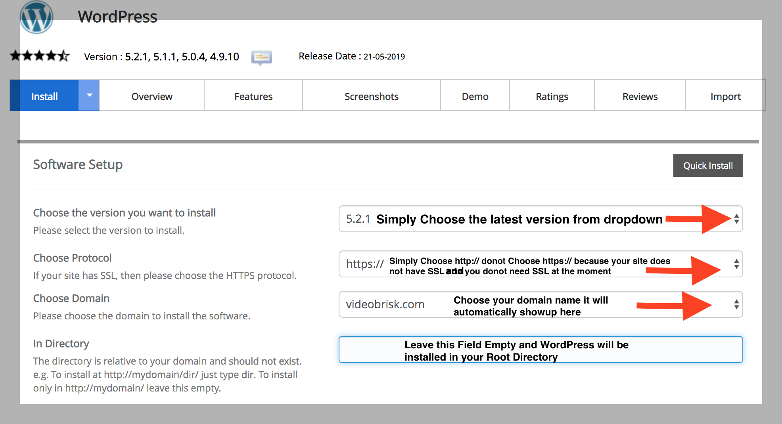The image size is (782, 424).
Task: Click the Install tab
Action: coord(44,96)
